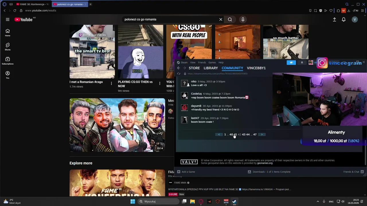Click previous comments page arrow
Viewport: 367px width, 206px height.
219,134
